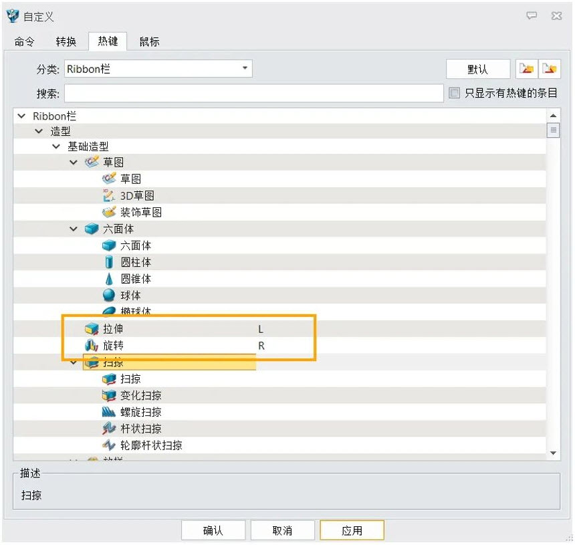Select the 螺旋扫掠 icon
This screenshot has height=545, width=575.
tap(109, 412)
